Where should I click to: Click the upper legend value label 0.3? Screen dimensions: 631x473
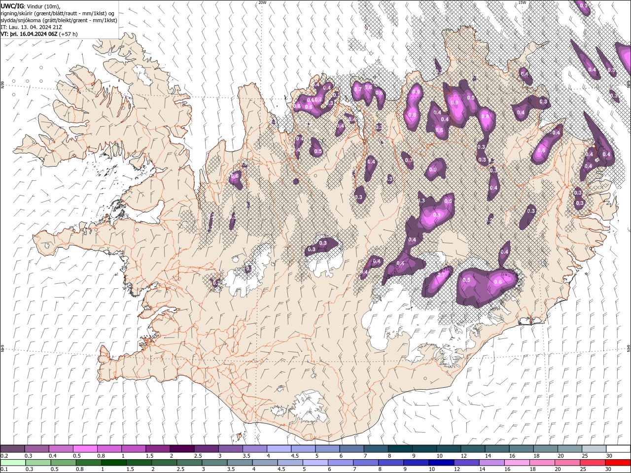(x=29, y=456)
